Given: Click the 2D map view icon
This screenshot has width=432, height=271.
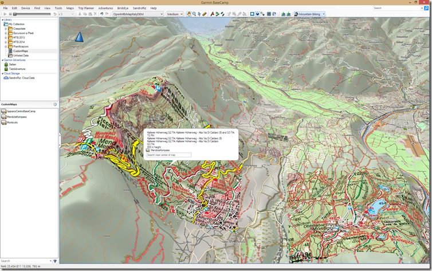Looking at the screenshot, I should pyautogui.click(x=252, y=14).
